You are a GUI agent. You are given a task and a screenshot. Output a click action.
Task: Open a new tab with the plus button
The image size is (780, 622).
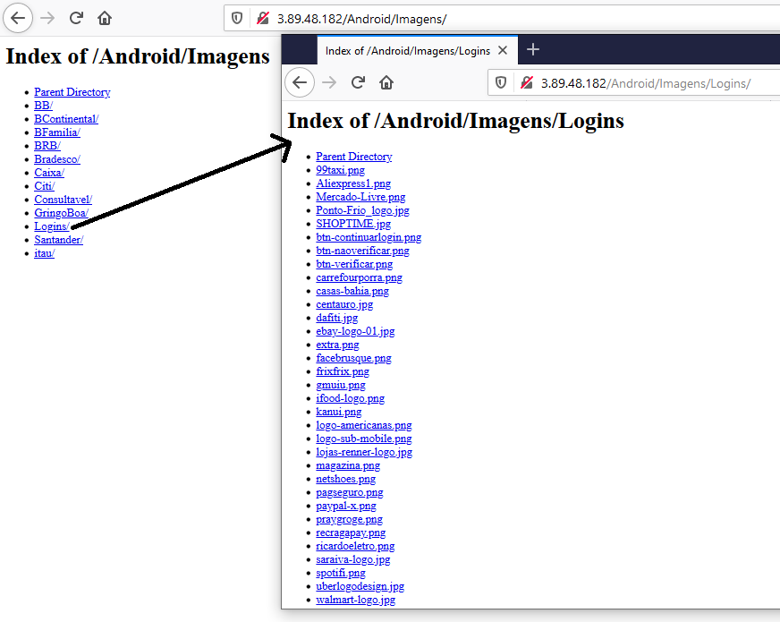533,50
